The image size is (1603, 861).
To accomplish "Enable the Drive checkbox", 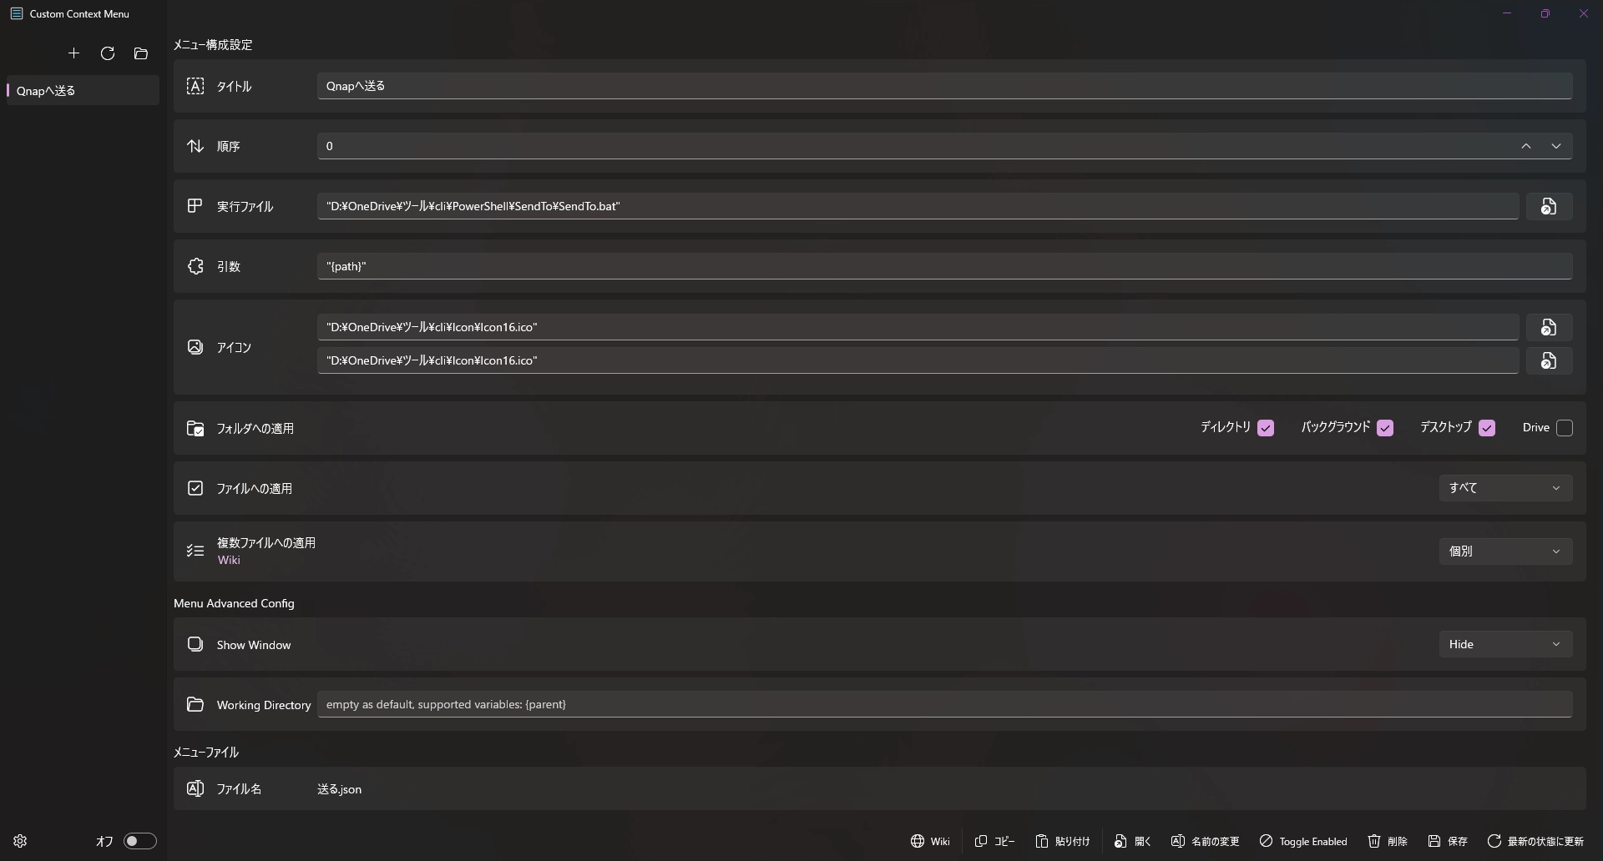I will click(x=1565, y=428).
